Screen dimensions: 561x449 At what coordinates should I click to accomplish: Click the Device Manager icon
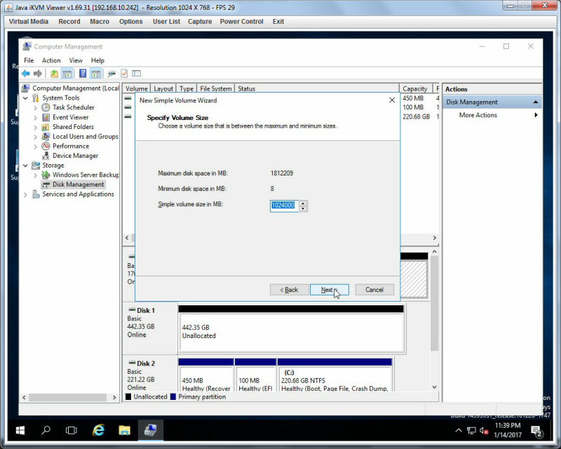click(x=46, y=156)
